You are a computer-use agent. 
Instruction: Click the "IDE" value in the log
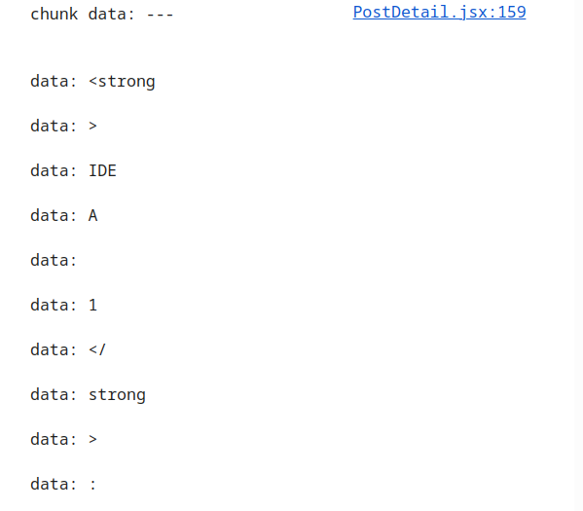tap(102, 171)
